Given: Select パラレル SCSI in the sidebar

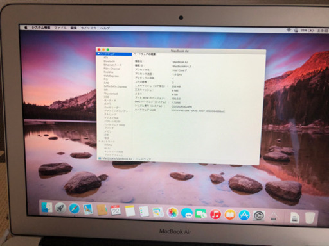Looking at the screenshot, I should pos(112,121).
